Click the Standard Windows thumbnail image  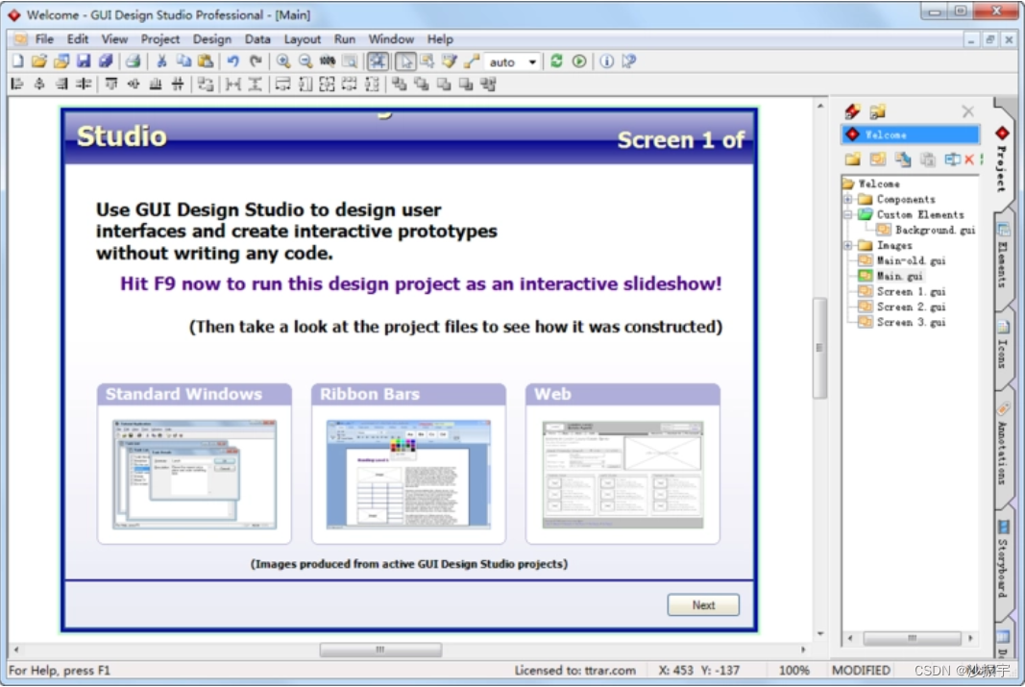tap(194, 475)
